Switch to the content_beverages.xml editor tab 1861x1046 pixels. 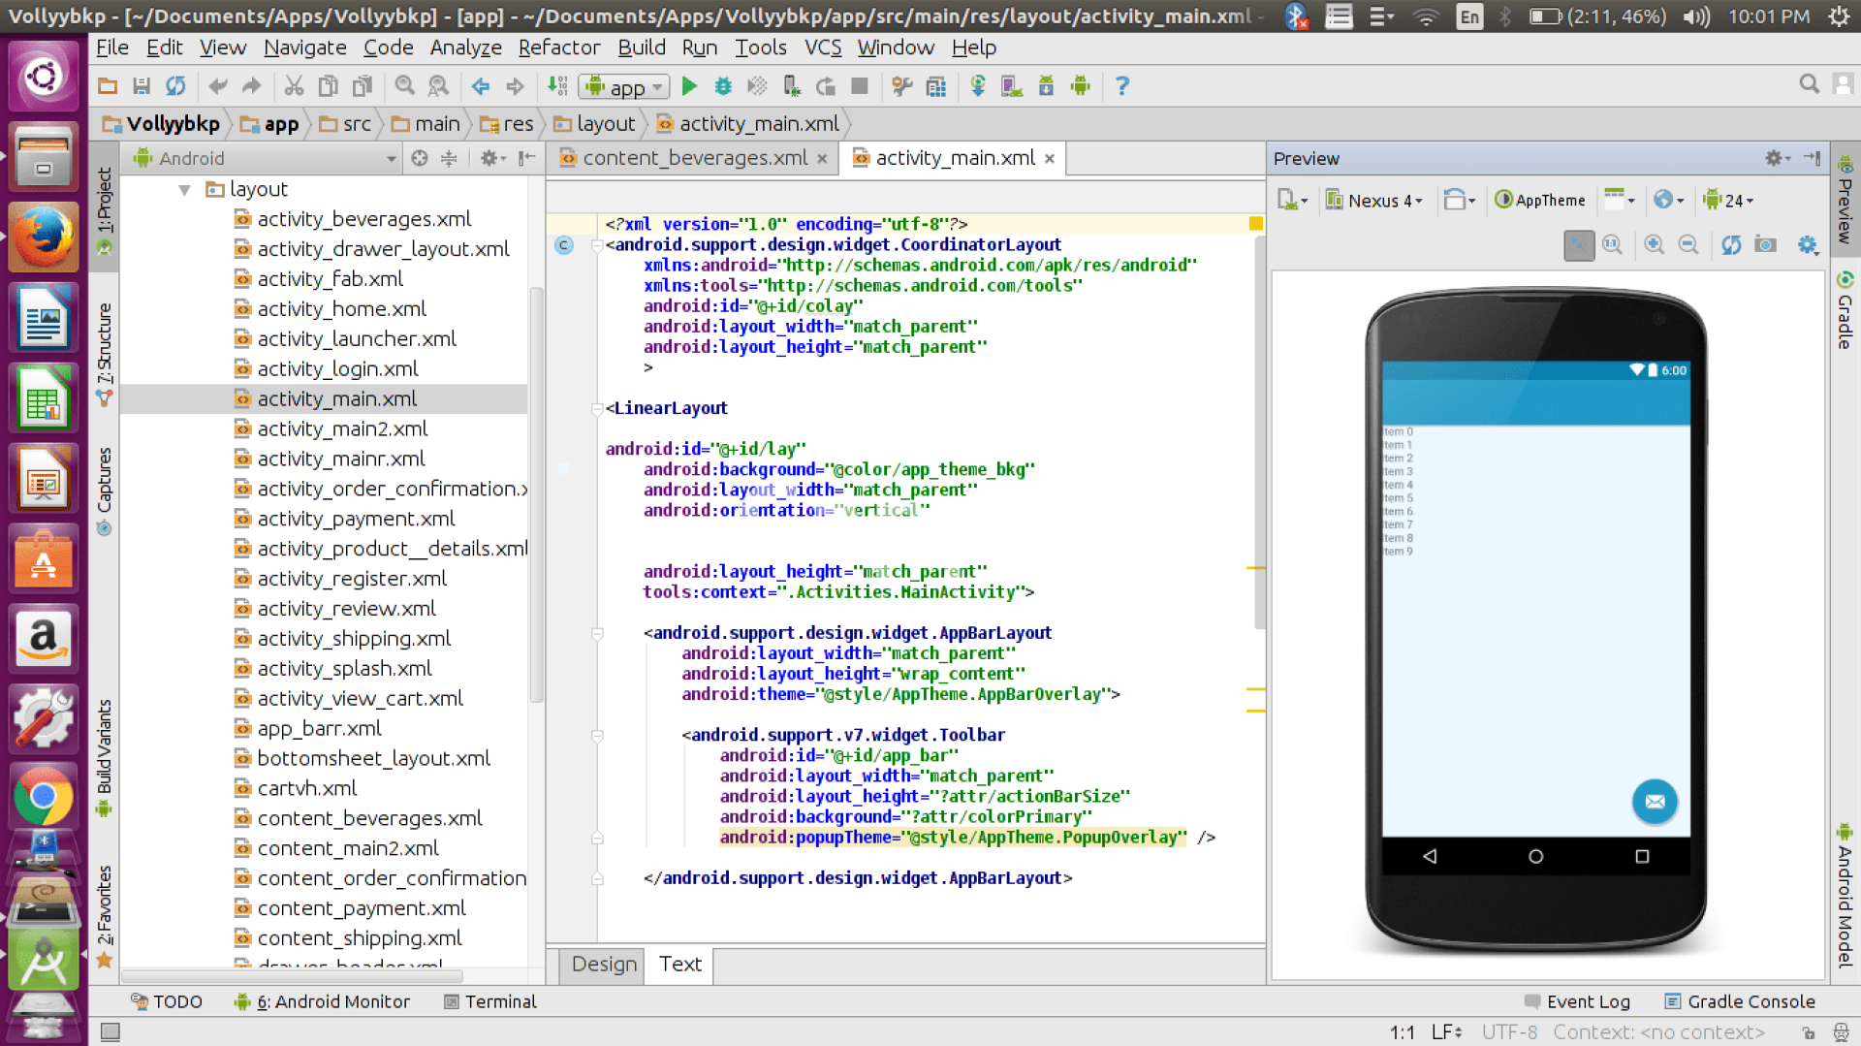[694, 158]
